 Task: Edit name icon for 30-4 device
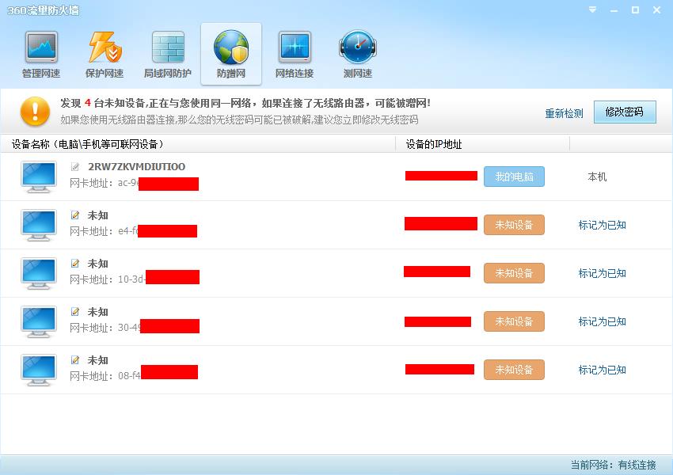point(75,311)
